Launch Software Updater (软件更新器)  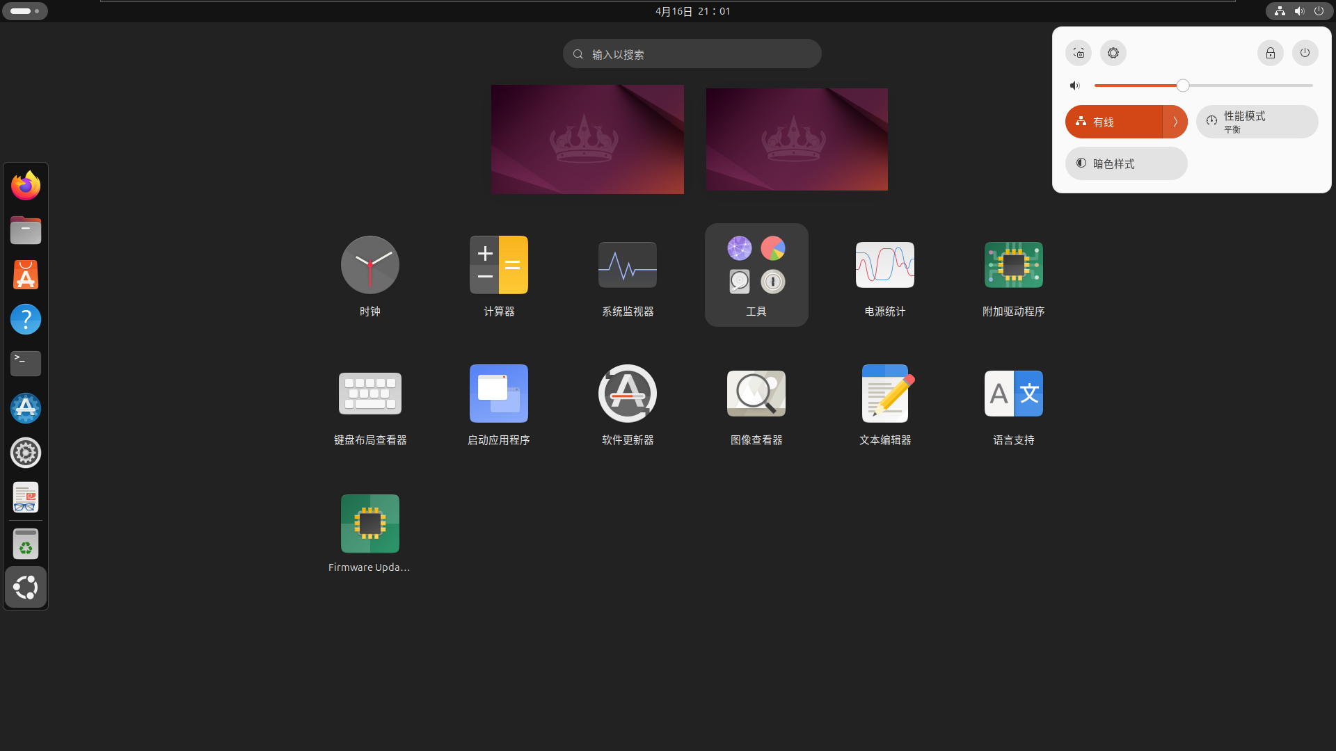click(627, 394)
